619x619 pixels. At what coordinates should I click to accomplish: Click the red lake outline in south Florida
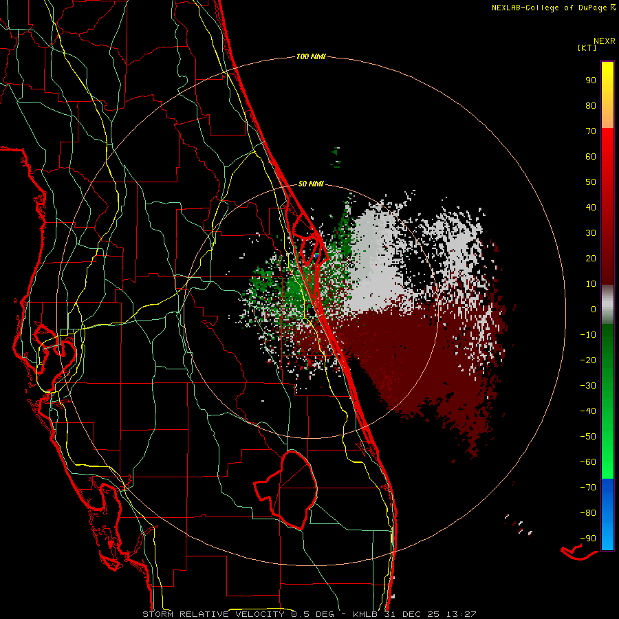(x=285, y=490)
